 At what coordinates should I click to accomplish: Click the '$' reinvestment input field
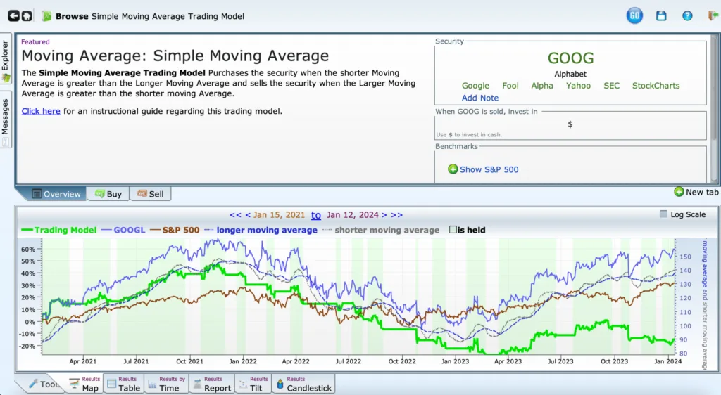570,124
